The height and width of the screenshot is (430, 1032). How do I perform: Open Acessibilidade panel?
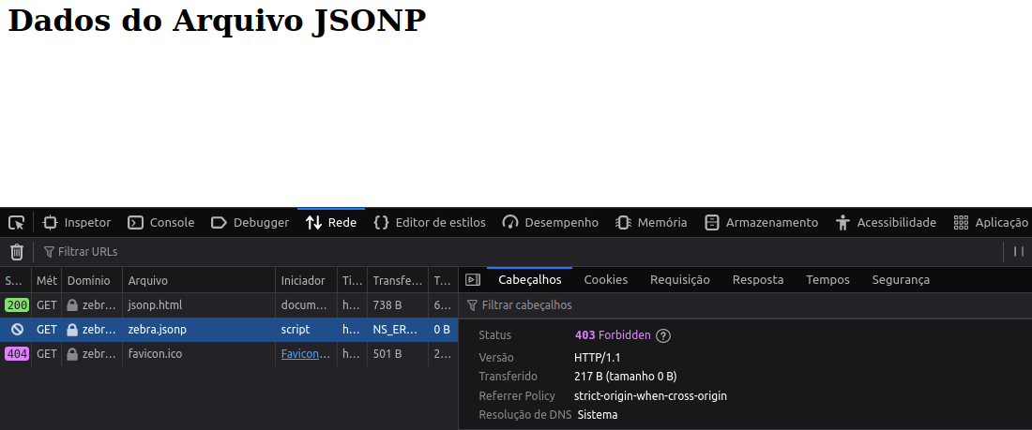[886, 223]
